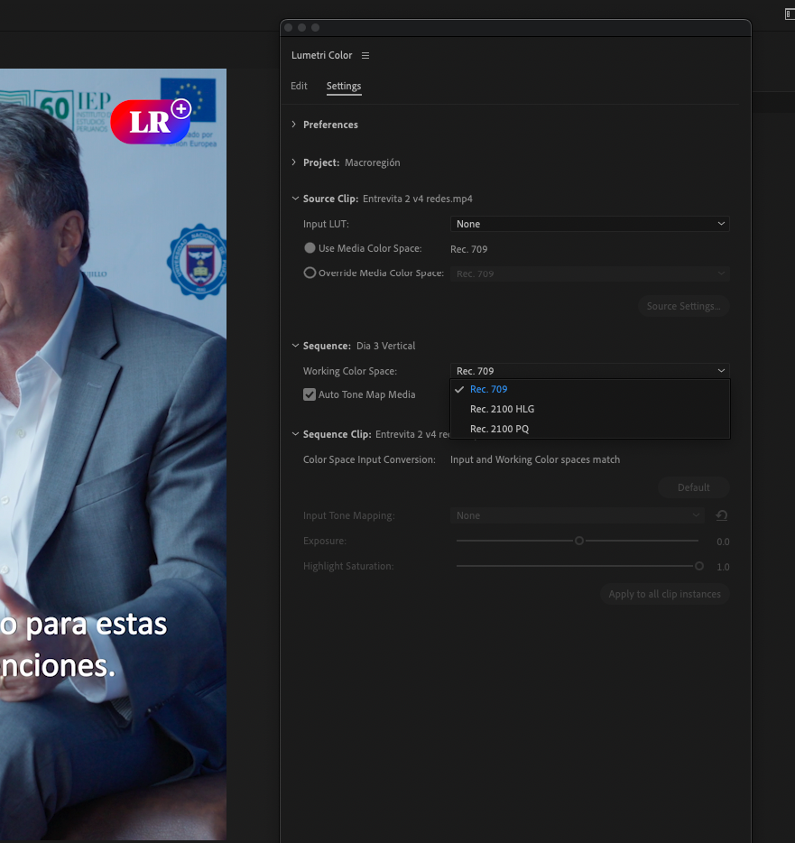Click the Source Settings button
The image size is (795, 843).
tap(683, 306)
